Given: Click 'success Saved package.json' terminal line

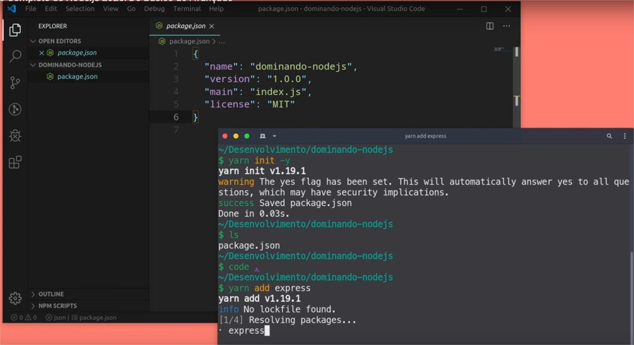Looking at the screenshot, I should click(x=285, y=203).
